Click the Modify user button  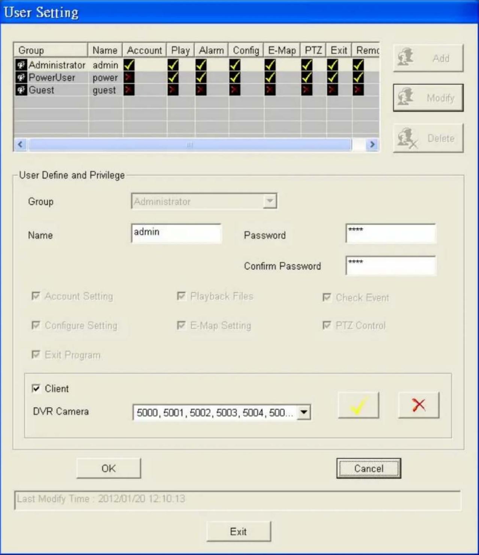tap(428, 98)
